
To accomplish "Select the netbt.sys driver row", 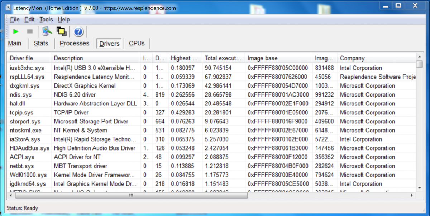I will pyautogui.click(x=211, y=166).
